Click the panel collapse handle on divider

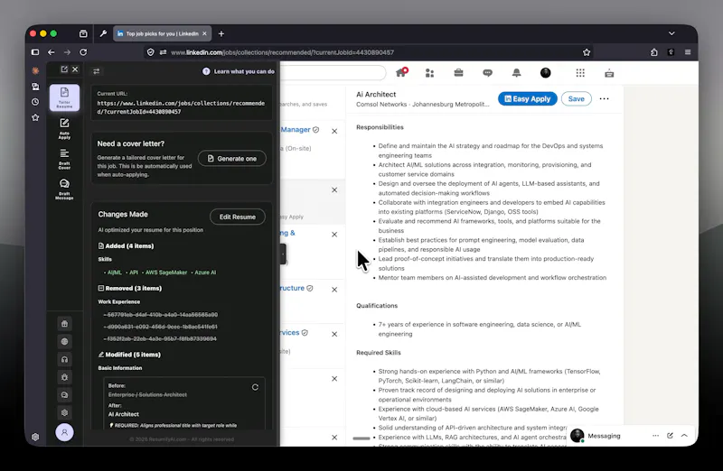(x=283, y=254)
